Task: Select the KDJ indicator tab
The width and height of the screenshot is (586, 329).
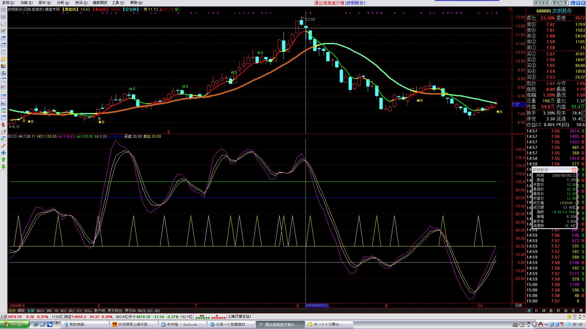Action: tap(71, 311)
